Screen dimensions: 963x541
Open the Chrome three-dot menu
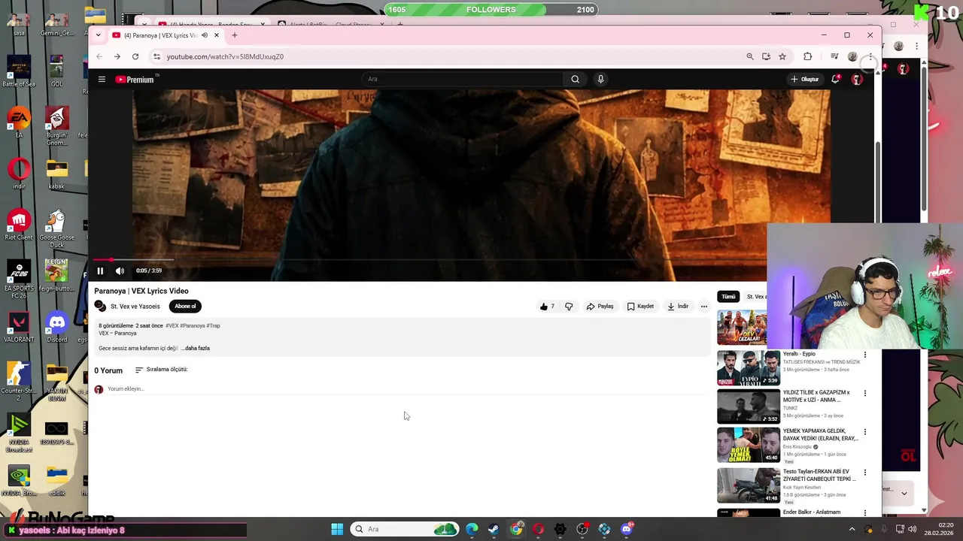(870, 56)
